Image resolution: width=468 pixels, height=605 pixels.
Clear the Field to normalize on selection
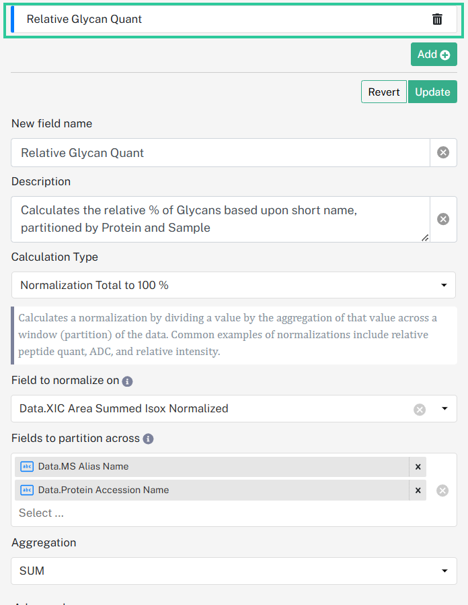click(x=420, y=409)
